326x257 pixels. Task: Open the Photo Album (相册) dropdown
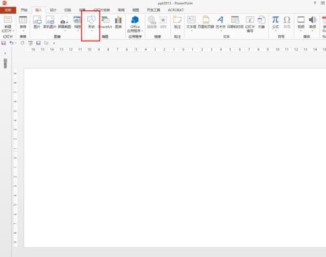(78, 31)
